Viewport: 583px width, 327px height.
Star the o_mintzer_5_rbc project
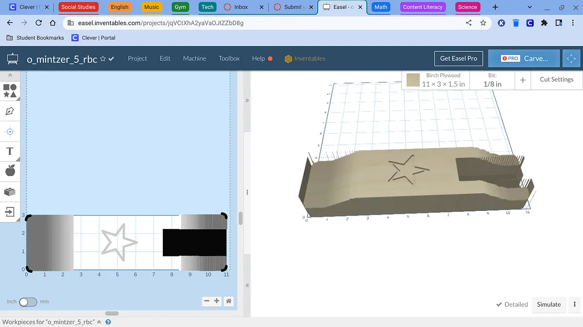(103, 59)
